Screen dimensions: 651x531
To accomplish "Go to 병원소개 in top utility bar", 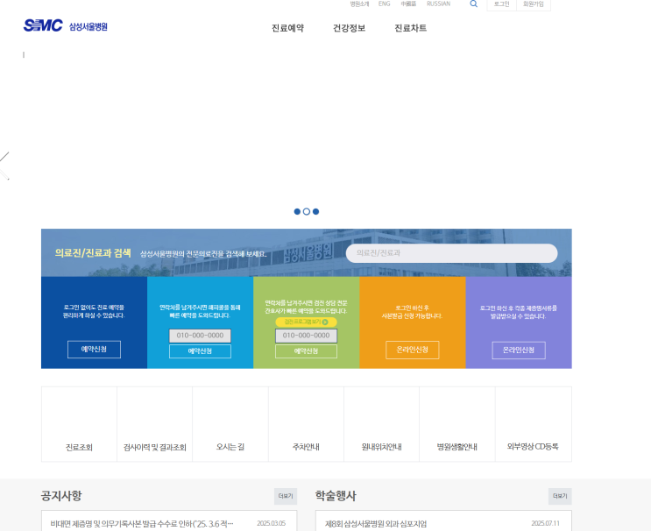I will pos(359,4).
